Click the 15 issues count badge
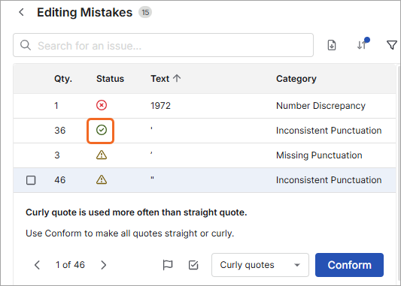 [145, 12]
